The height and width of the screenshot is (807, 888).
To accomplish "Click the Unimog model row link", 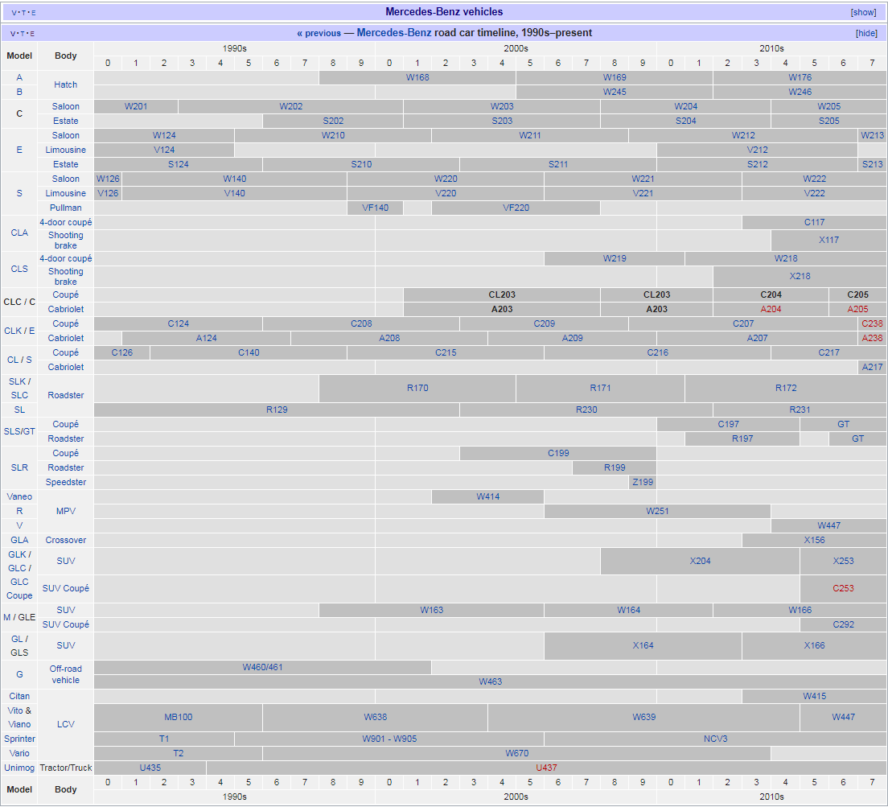I will click(x=19, y=768).
